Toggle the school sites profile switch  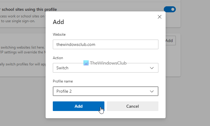tap(170, 9)
